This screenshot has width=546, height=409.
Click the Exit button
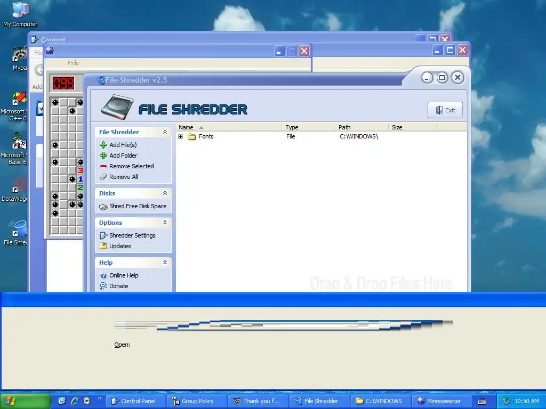coord(445,110)
